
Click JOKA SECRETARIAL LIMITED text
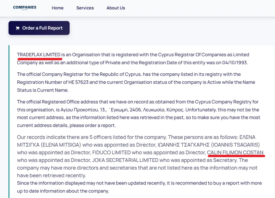125,160
